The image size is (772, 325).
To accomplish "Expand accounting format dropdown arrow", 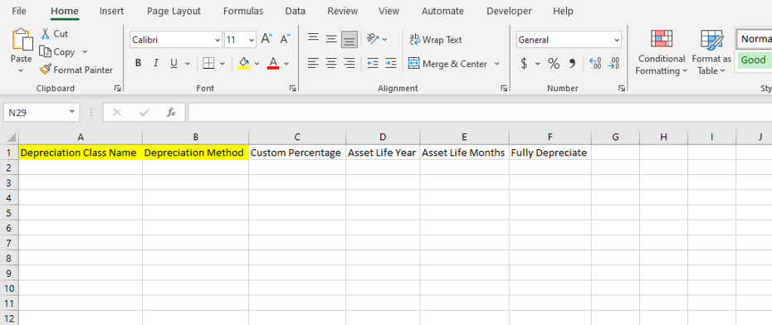I will coord(537,64).
